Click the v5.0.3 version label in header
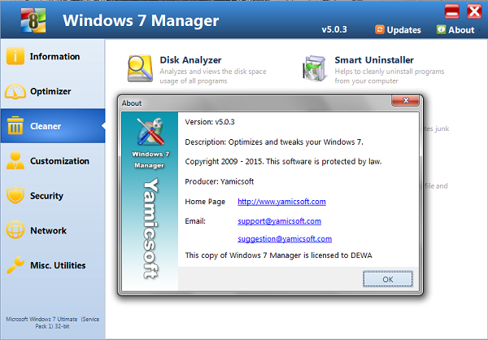The height and width of the screenshot is (340, 488). point(334,29)
